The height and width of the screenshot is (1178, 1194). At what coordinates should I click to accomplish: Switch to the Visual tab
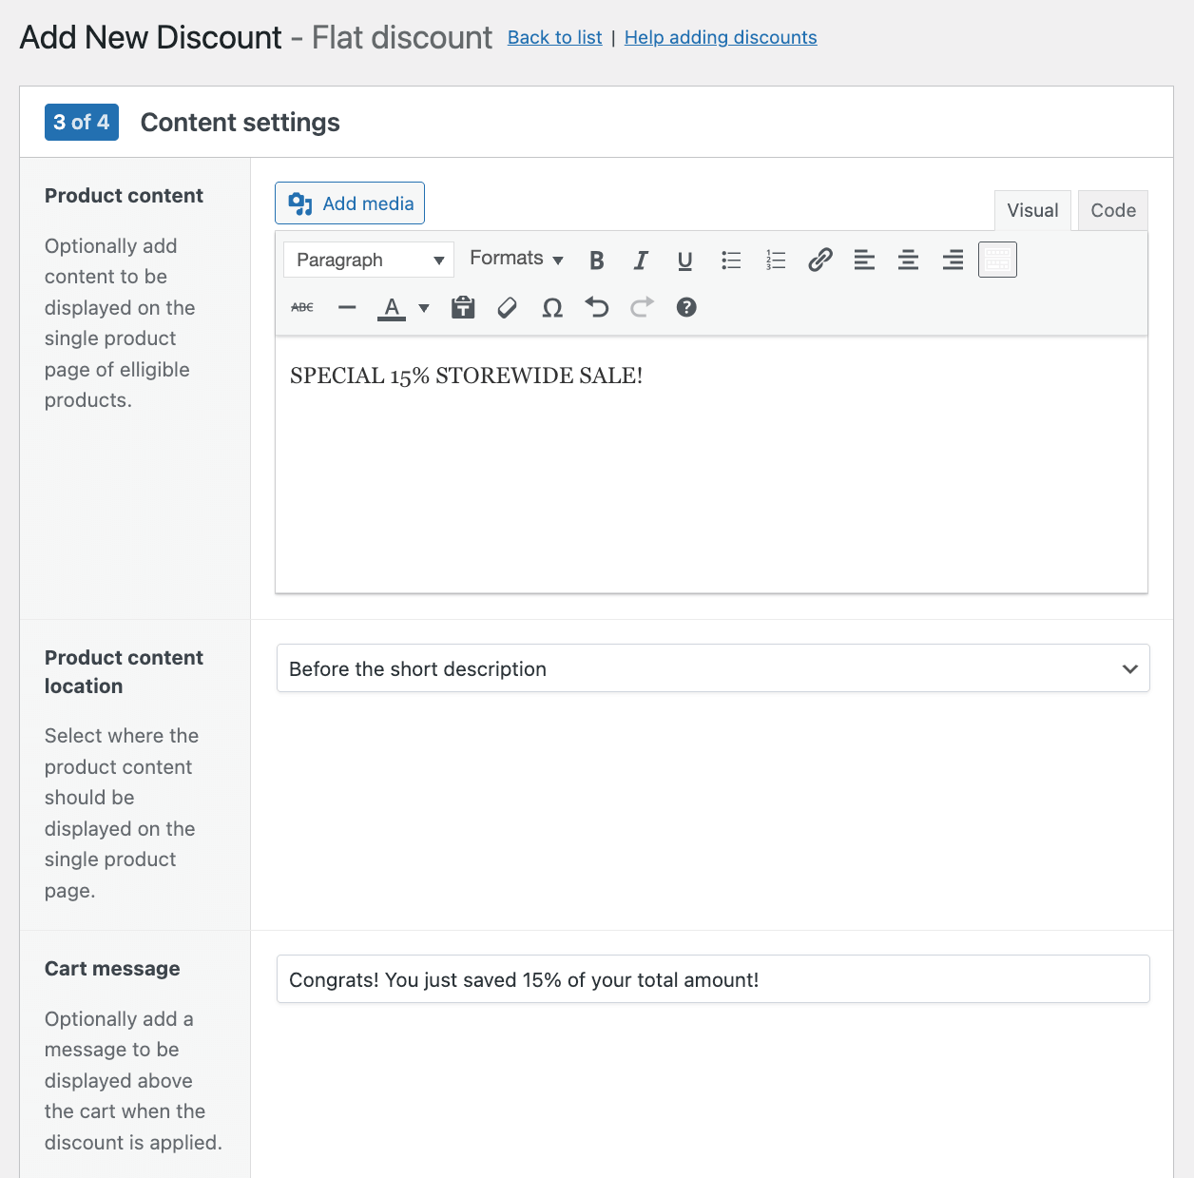coord(1032,210)
